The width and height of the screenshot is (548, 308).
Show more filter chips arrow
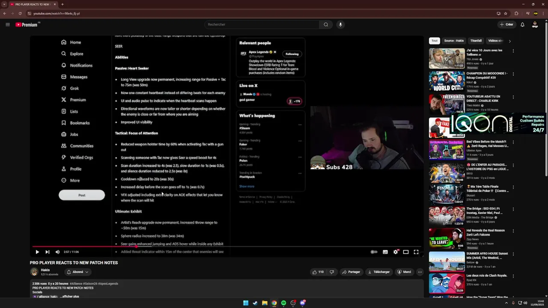[x=509, y=41]
